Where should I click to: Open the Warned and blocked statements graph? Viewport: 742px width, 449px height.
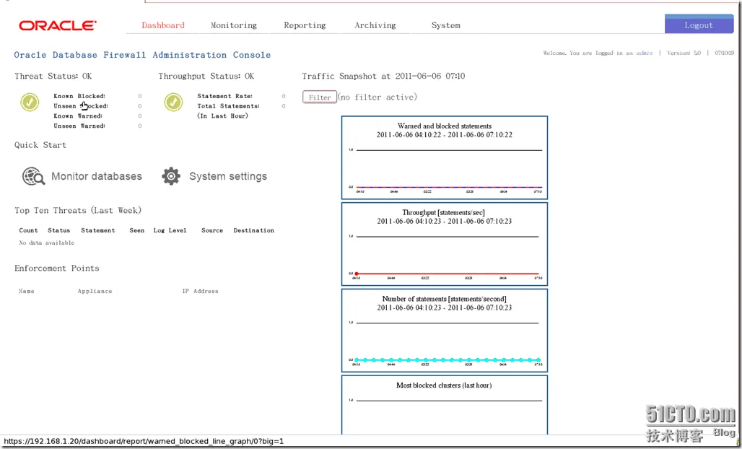(x=445, y=157)
